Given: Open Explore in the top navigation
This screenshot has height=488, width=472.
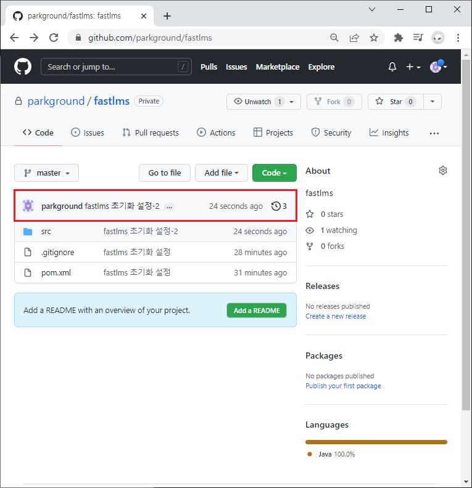Looking at the screenshot, I should tap(321, 67).
